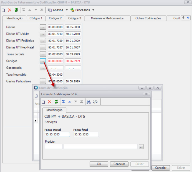Click the red delete X in main toolbar

click(x=9, y=10)
